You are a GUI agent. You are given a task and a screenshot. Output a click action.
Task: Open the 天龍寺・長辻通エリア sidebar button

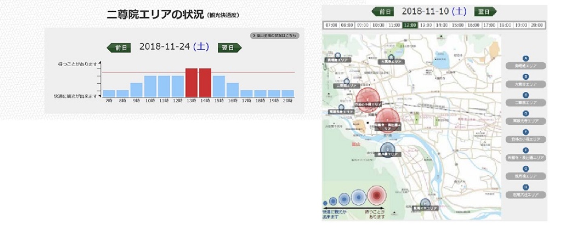pyautogui.click(x=526, y=158)
